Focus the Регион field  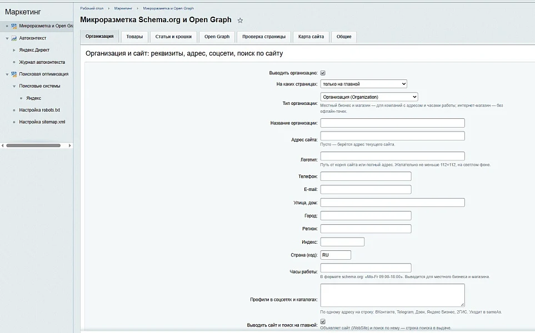coord(366,229)
